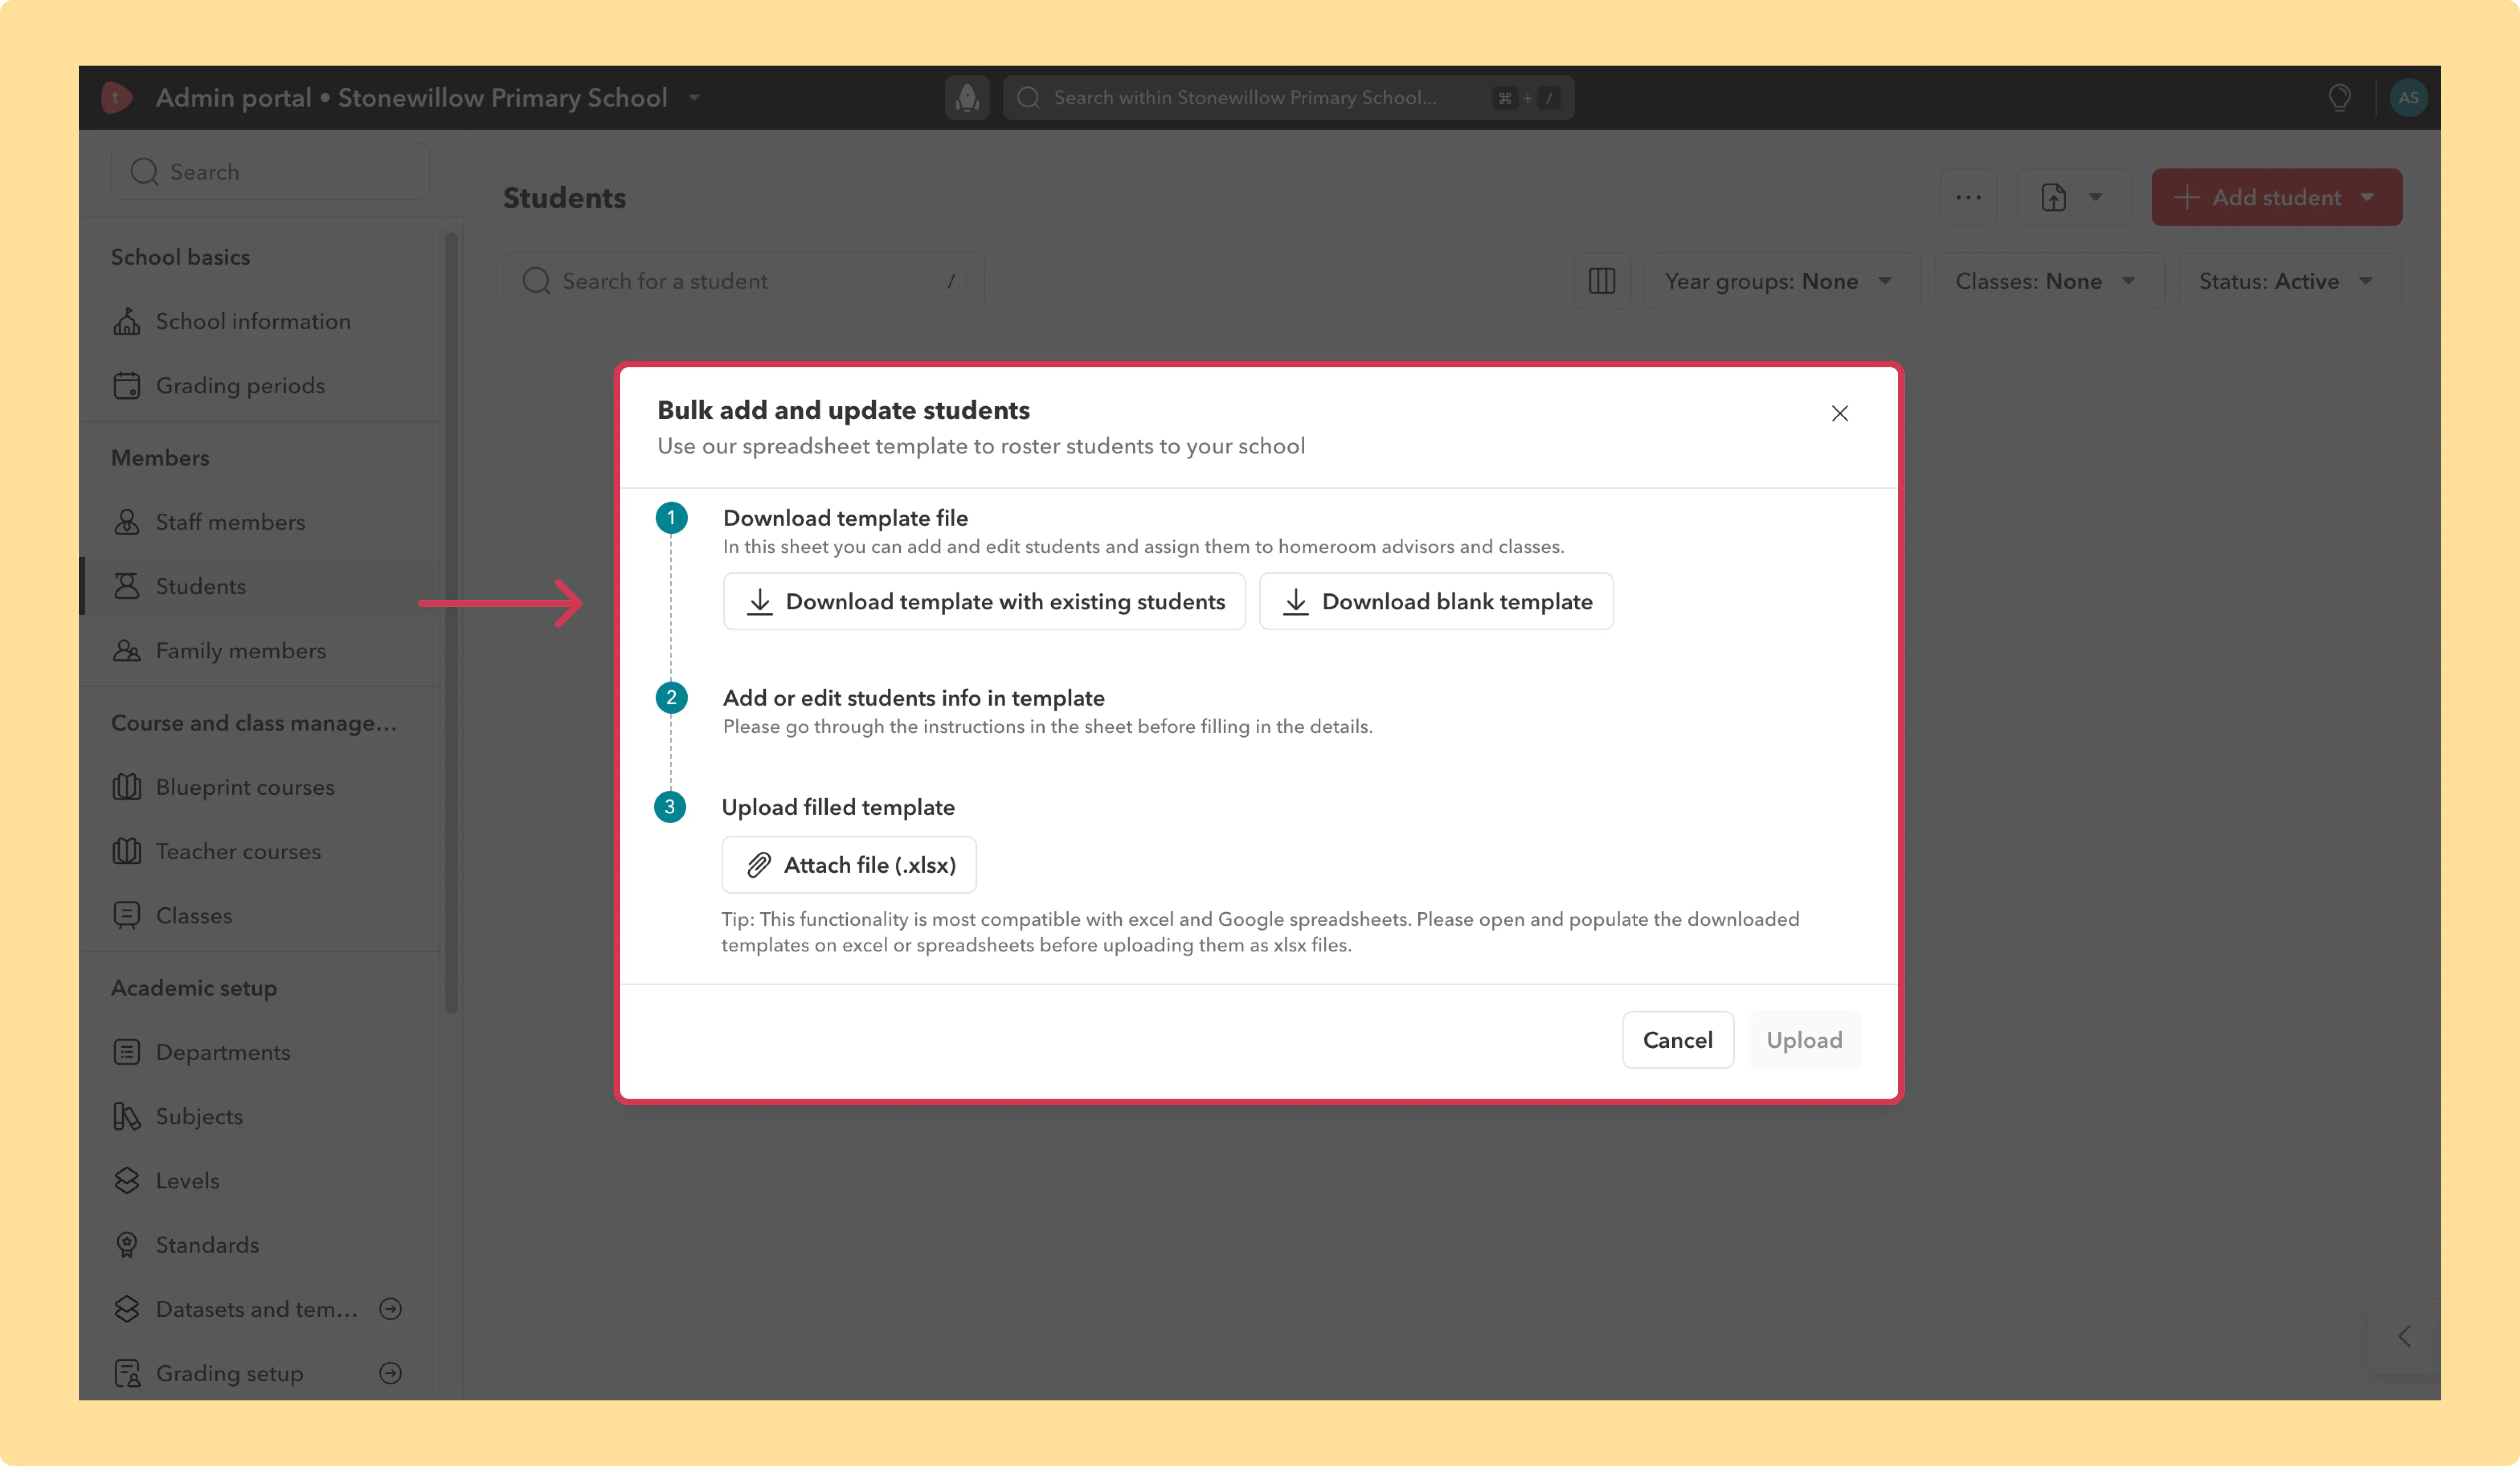The image size is (2520, 1466).
Task: Click the magnifier icon in student search
Action: point(537,282)
